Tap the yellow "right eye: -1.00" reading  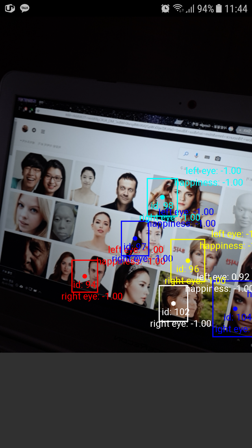195,281
